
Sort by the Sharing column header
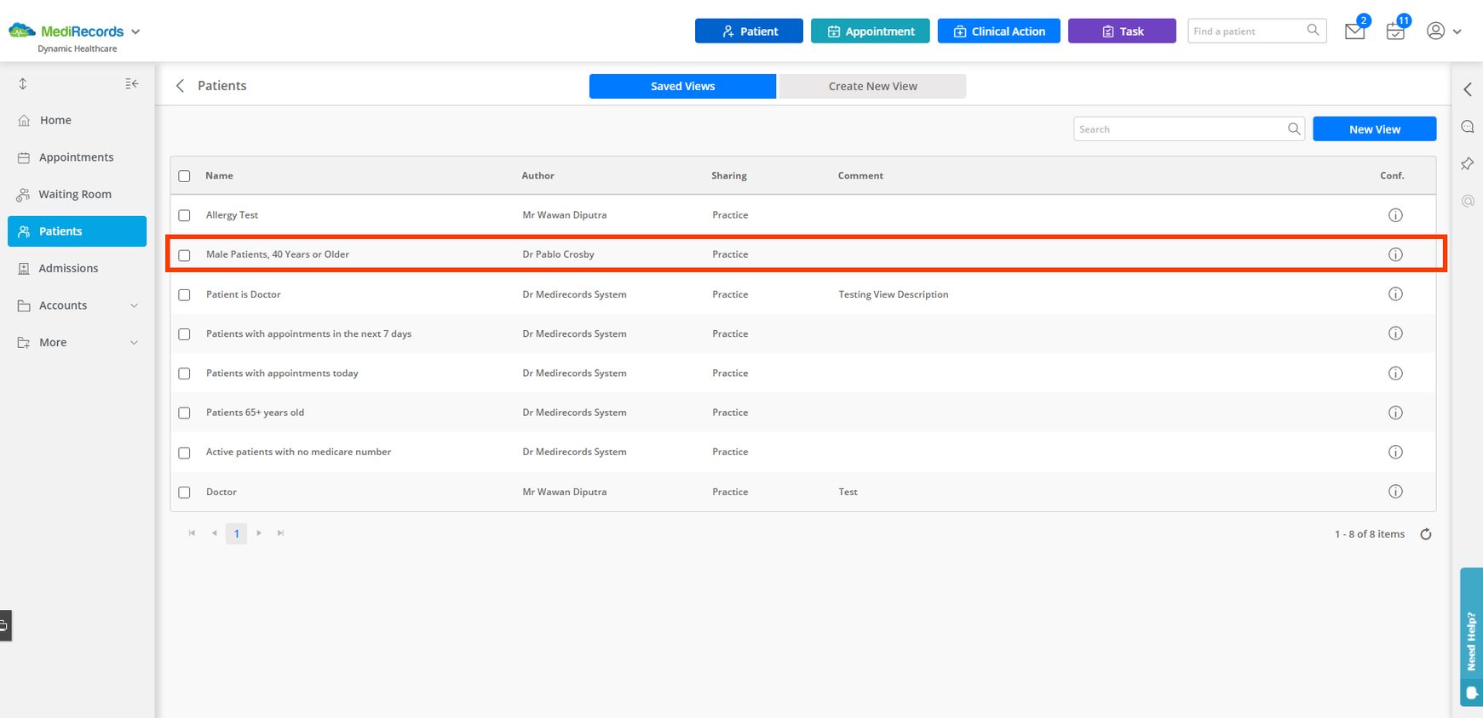click(729, 176)
